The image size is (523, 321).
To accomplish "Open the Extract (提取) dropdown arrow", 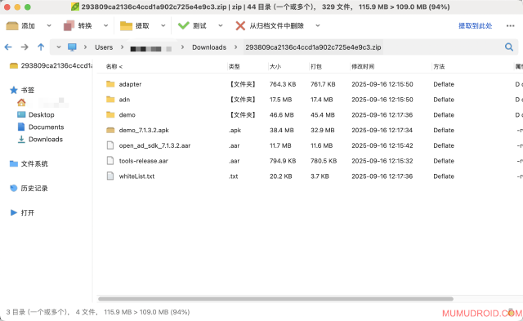I will (x=163, y=25).
